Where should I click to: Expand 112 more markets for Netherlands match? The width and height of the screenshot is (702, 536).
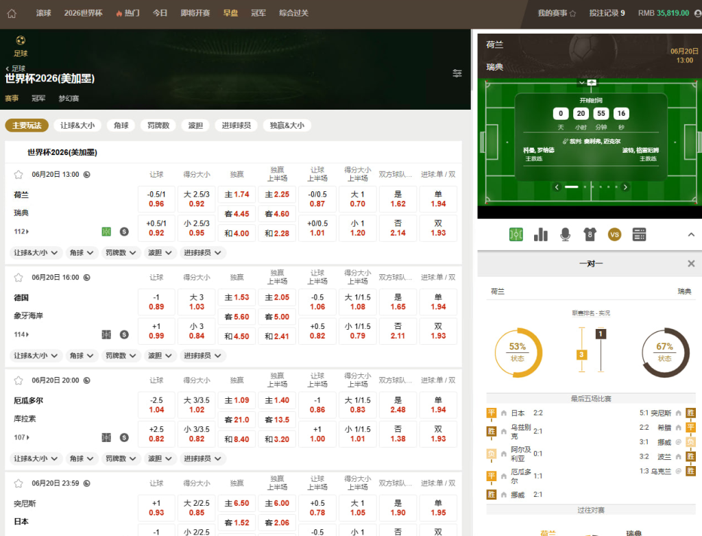(x=21, y=232)
